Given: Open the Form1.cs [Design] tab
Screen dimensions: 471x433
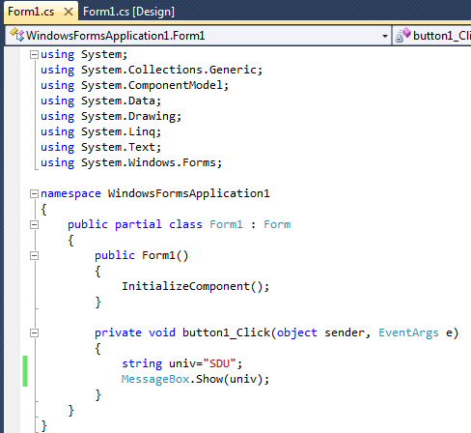Looking at the screenshot, I should coord(128,12).
